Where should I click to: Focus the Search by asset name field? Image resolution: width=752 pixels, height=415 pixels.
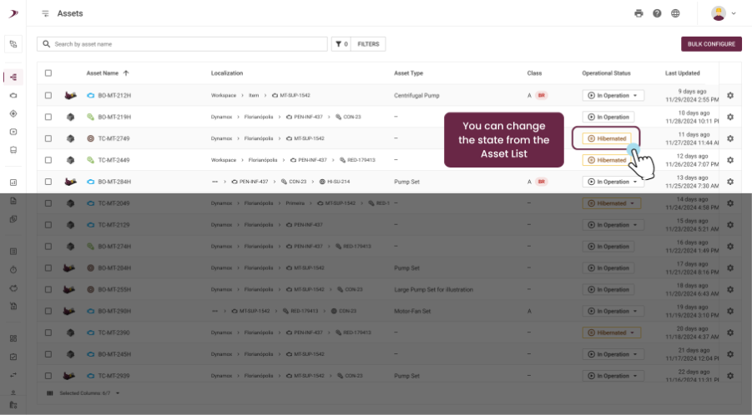(x=182, y=44)
